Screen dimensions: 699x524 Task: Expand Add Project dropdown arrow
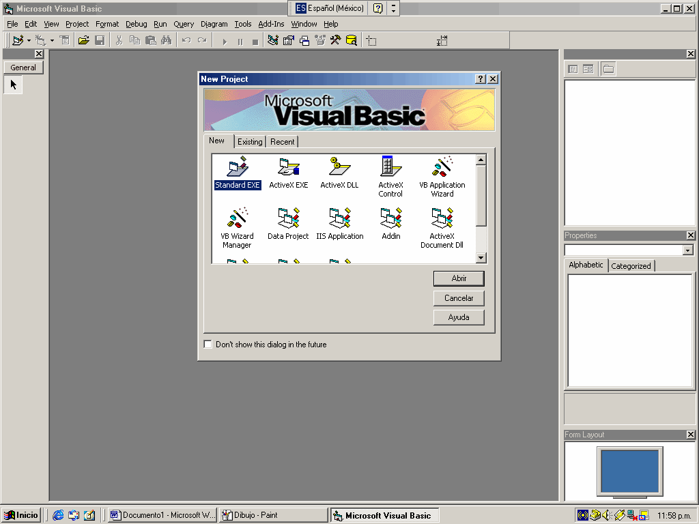pyautogui.click(x=29, y=40)
